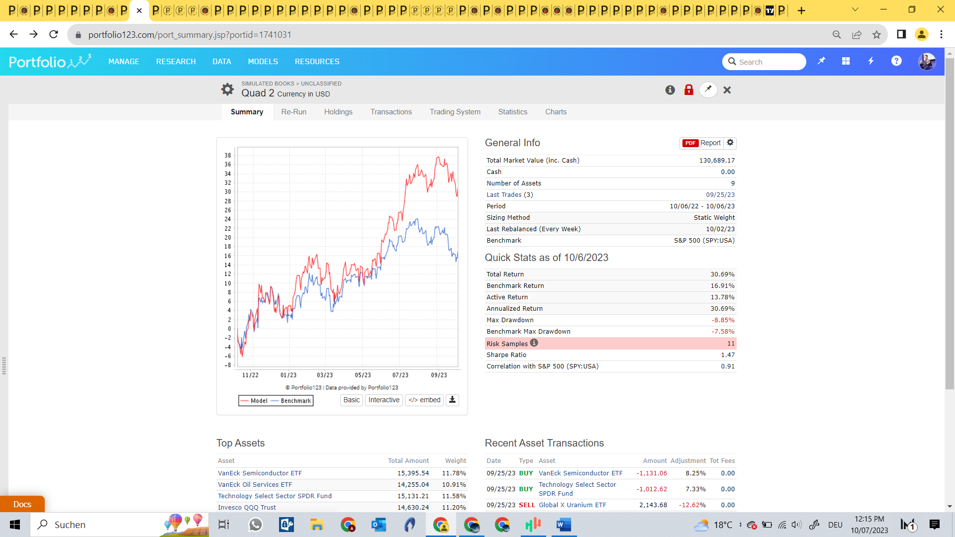Open the help question mark icon
This screenshot has width=955, height=537.
pyautogui.click(x=896, y=61)
